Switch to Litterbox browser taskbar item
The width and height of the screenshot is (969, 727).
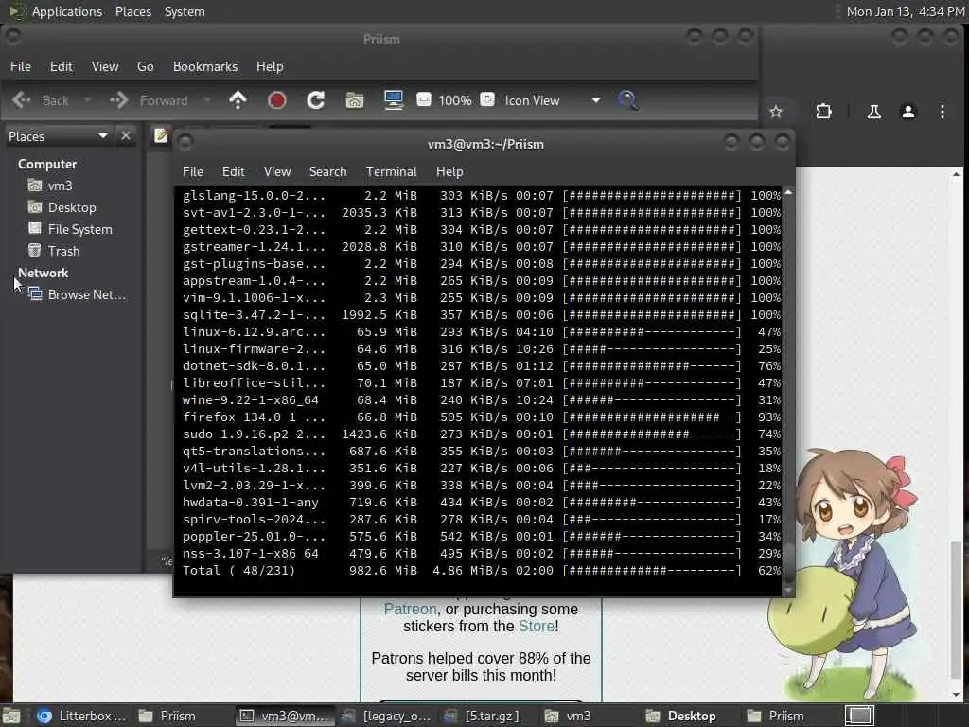click(x=81, y=716)
